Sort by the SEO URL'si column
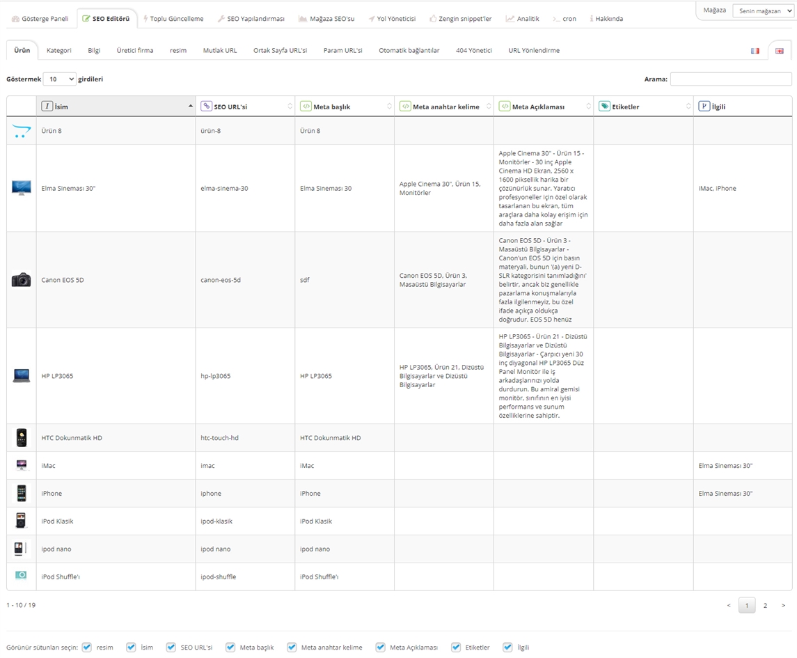The height and width of the screenshot is (658, 797). 245,107
